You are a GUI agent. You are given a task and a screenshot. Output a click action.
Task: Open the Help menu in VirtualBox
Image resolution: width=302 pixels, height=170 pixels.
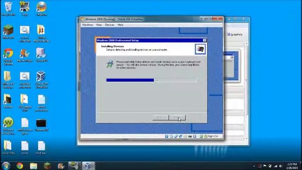(120, 25)
